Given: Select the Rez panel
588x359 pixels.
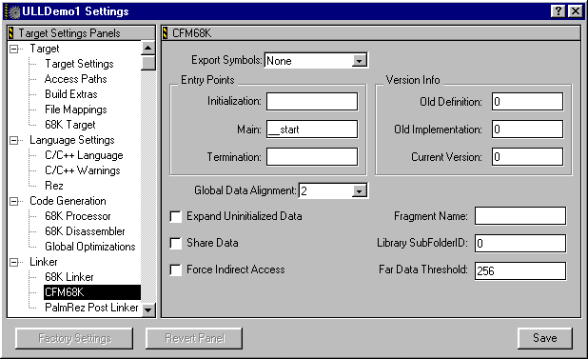Looking at the screenshot, I should pos(54,186).
